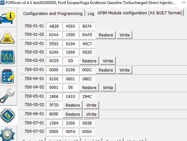The width and height of the screenshot is (187, 141).
Task: Edit the AB28 field in 7D0-01-01
Action: (54, 26)
